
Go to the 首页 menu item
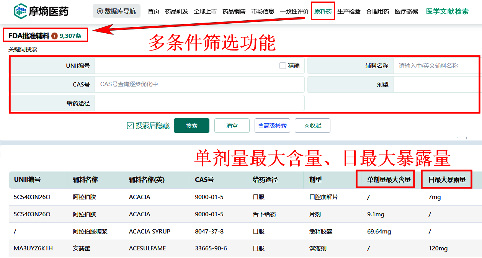point(154,11)
